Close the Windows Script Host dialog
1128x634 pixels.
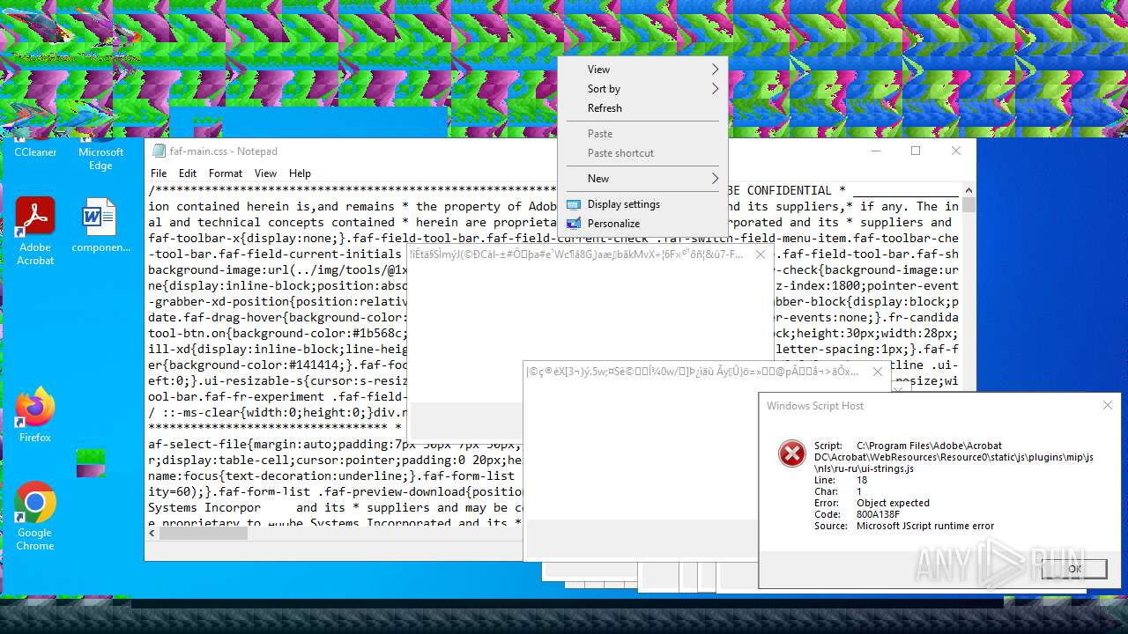coord(1108,406)
